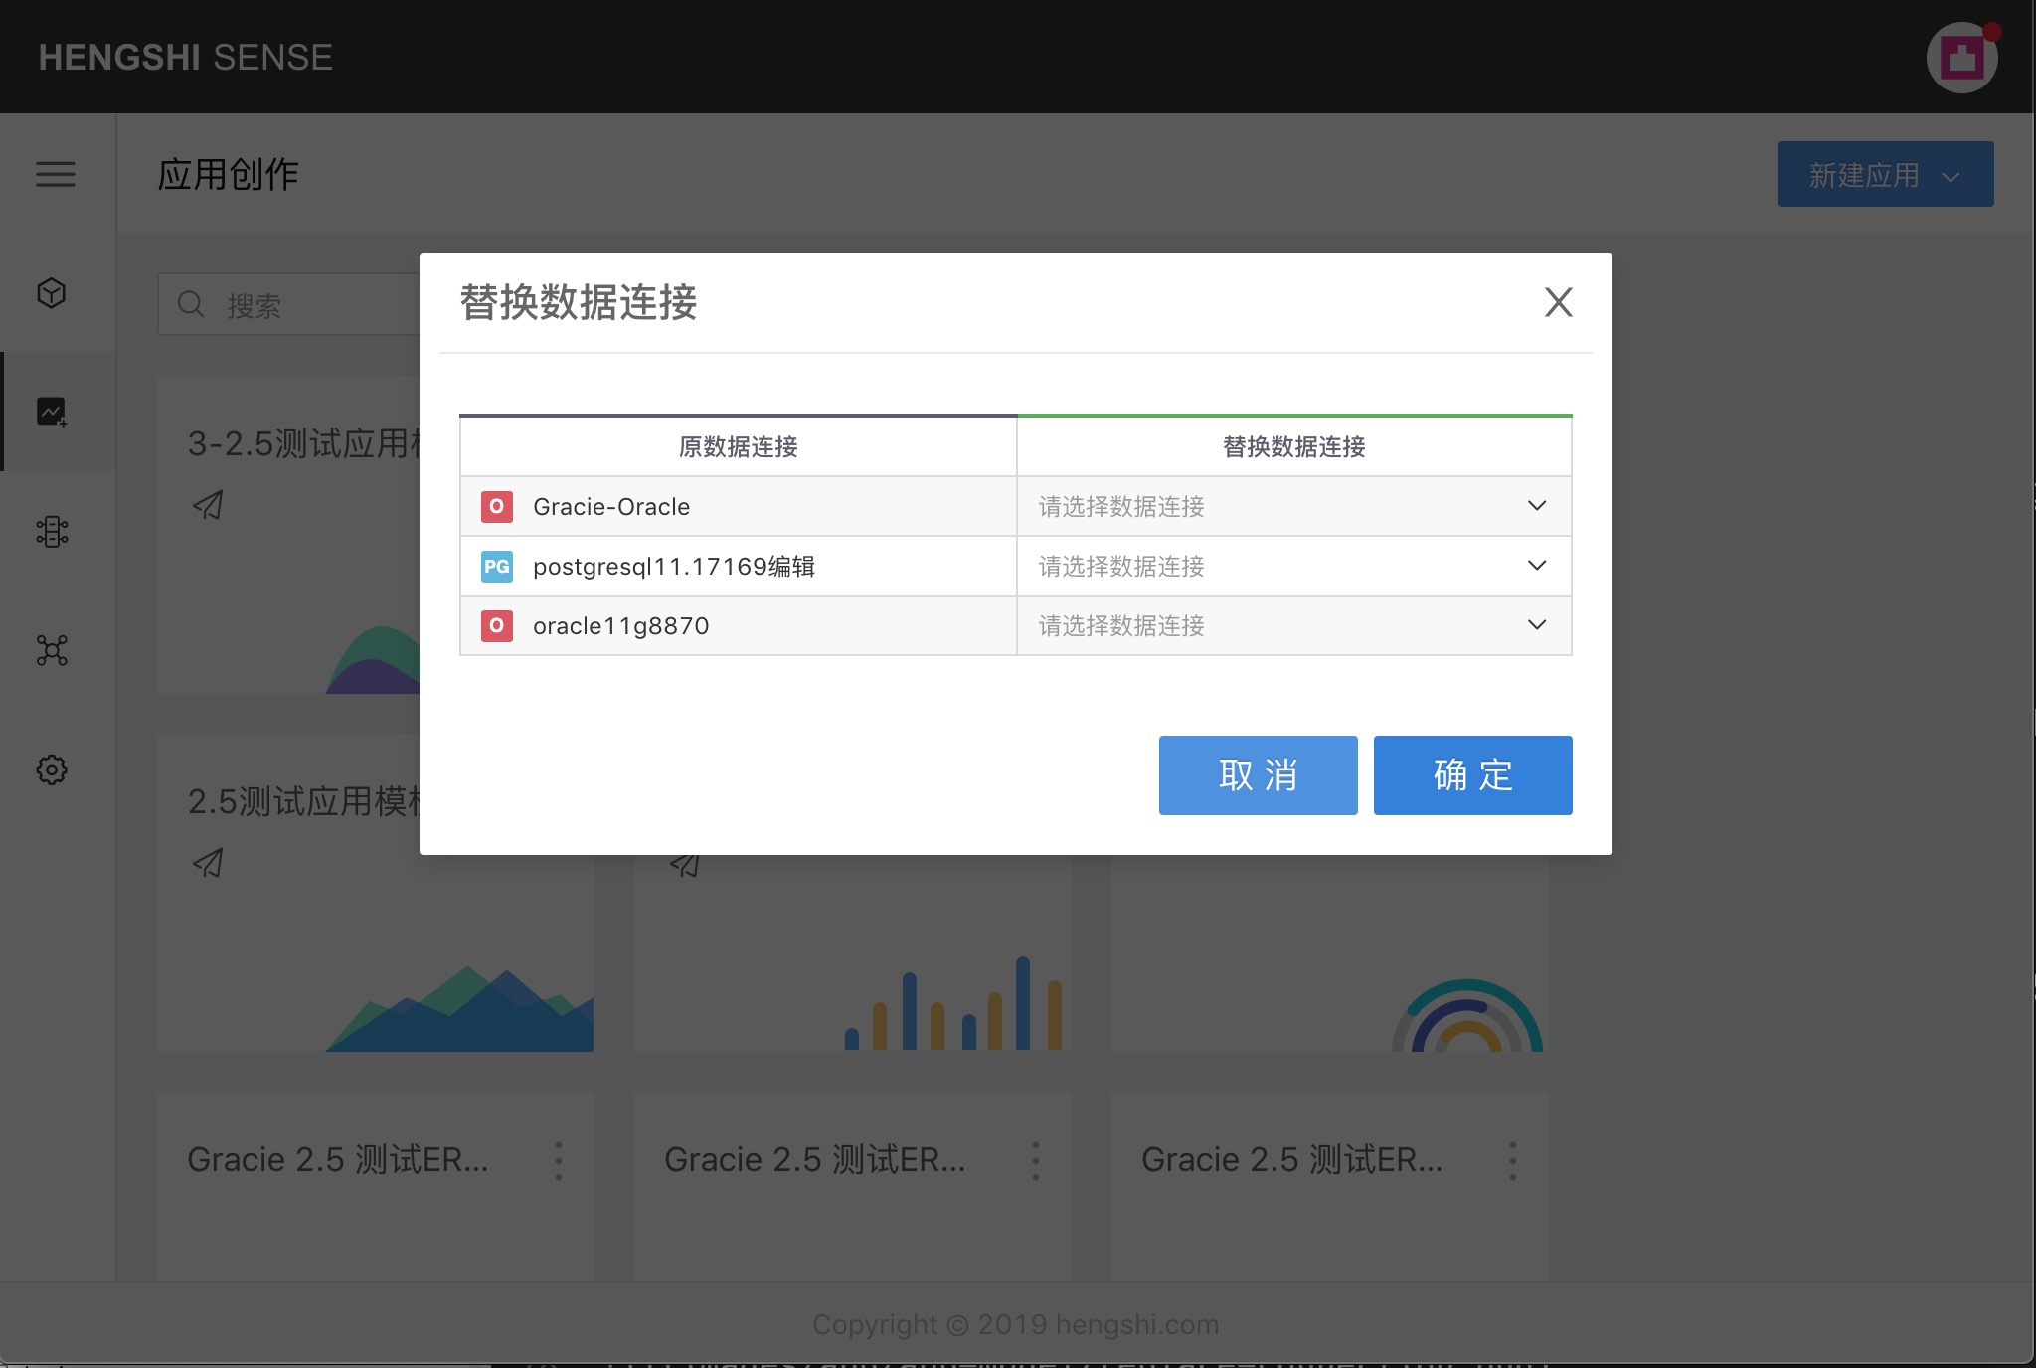2036x1368 pixels.
Task: Confirm with the 确定 button
Action: pos(1472,775)
